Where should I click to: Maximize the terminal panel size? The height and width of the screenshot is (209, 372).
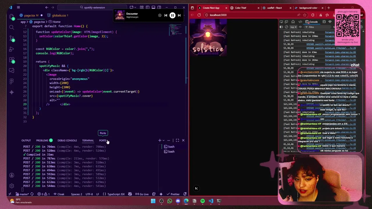[177, 140]
